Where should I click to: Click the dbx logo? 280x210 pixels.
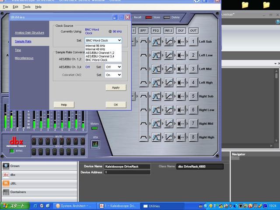pos(16,142)
